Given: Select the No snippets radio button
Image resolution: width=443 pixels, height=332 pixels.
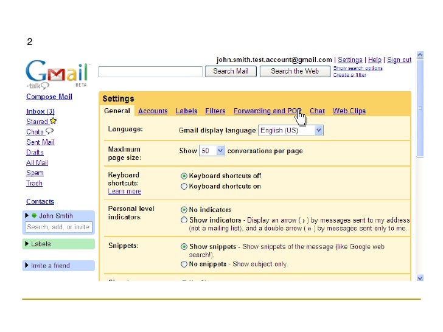Looking at the screenshot, I should pos(184,265).
